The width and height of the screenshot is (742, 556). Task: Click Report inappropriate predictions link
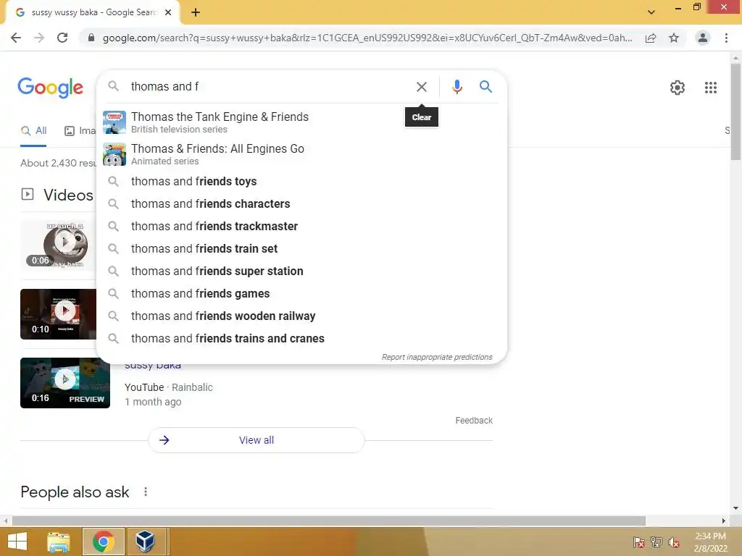(437, 357)
